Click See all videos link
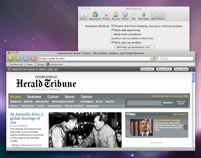 point(180,114)
